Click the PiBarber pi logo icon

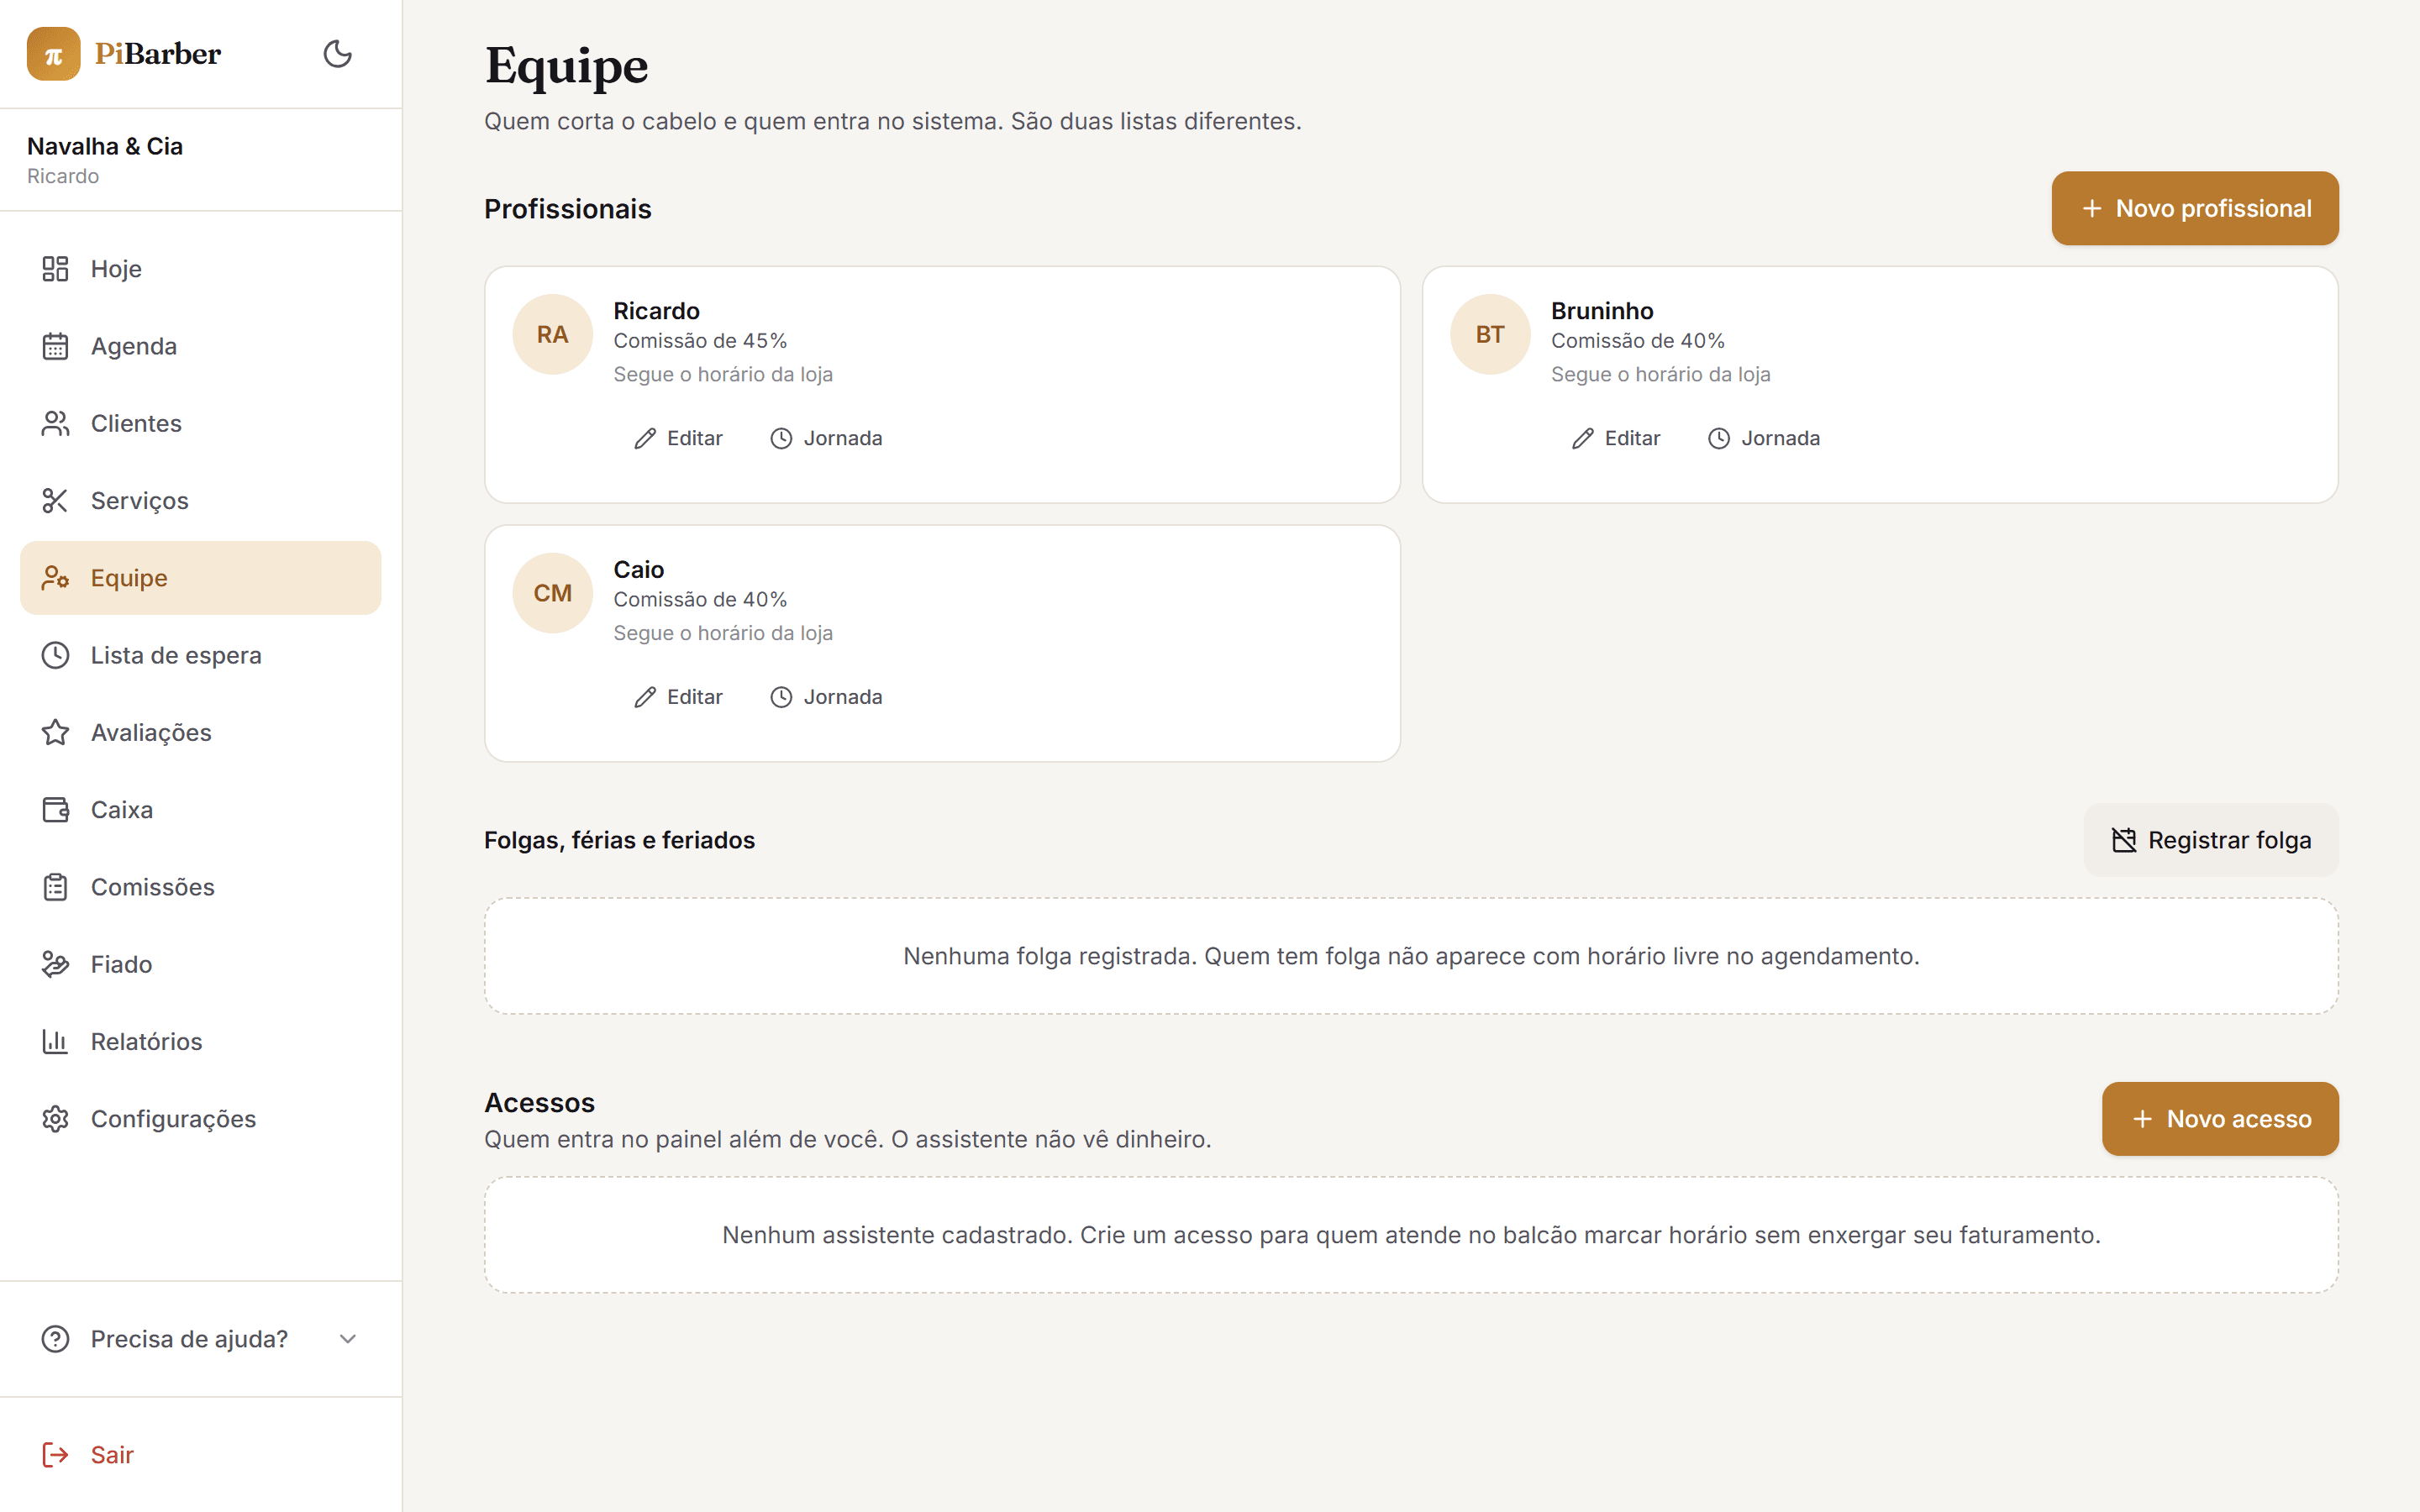click(54, 54)
